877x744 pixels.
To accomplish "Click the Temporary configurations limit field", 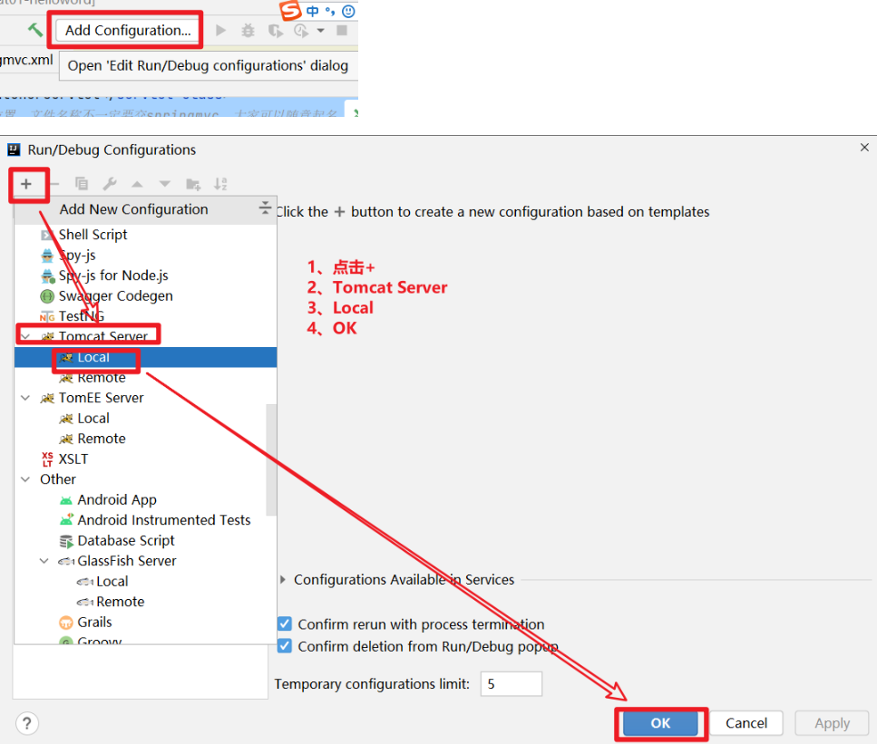I will tap(511, 684).
